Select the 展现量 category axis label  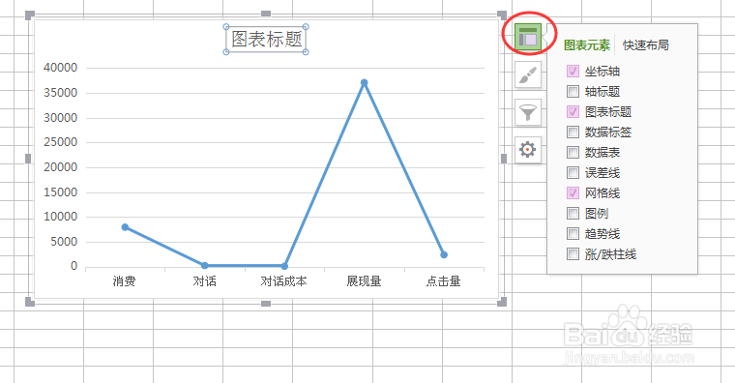tap(365, 281)
